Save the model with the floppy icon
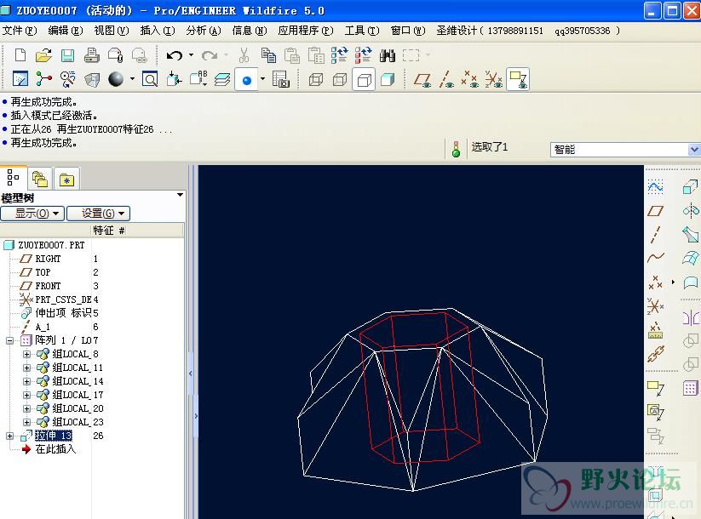Viewport: 701px width, 519px height. (67, 55)
